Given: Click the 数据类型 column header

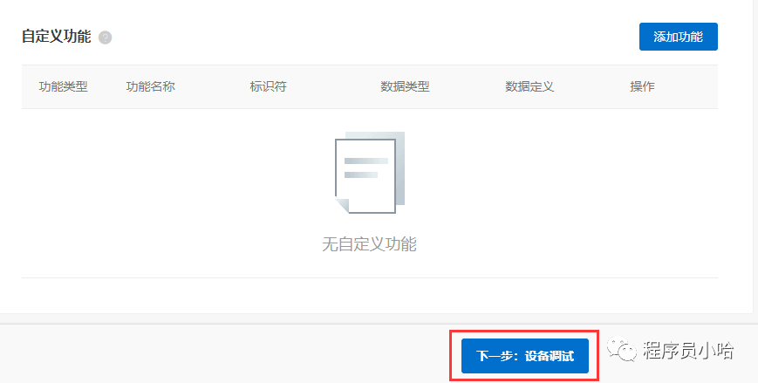Looking at the screenshot, I should click(x=405, y=87).
